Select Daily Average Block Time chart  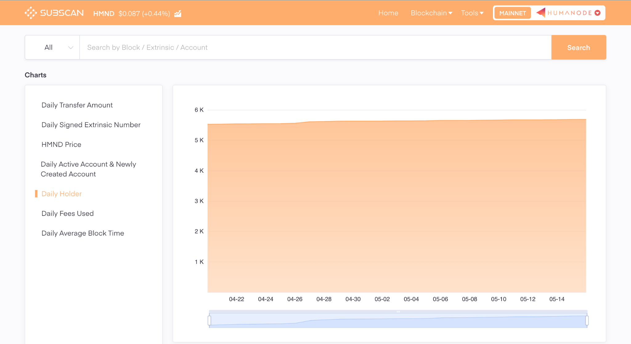[83, 233]
